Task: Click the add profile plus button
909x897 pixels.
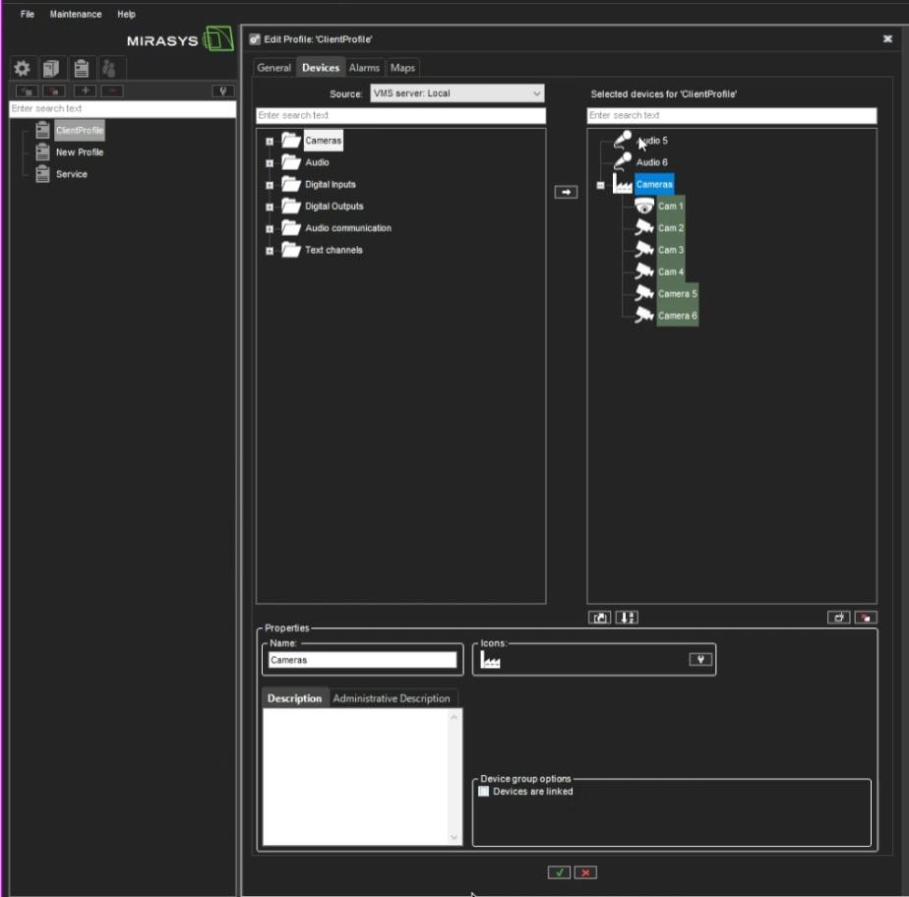Action: pyautogui.click(x=85, y=90)
